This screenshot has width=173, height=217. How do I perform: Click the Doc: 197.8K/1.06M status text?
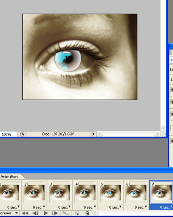[x=58, y=134]
